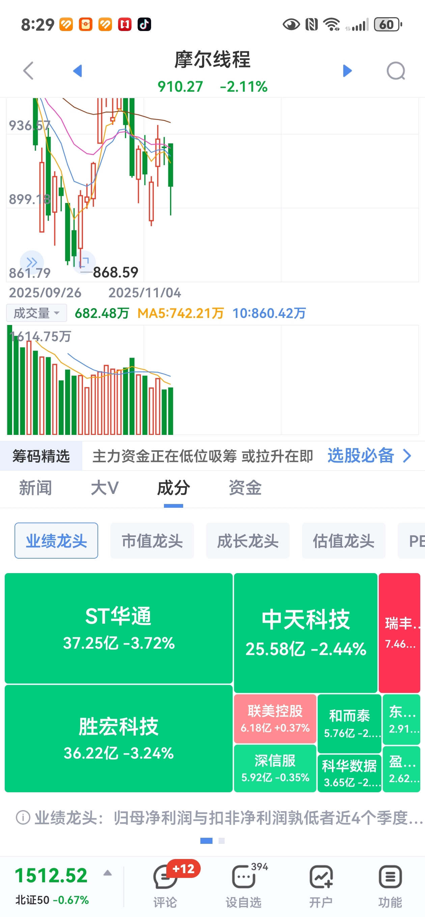Screen dimensions: 425x917
Task: Open the 盈… heatmap tile
Action: click(401, 769)
